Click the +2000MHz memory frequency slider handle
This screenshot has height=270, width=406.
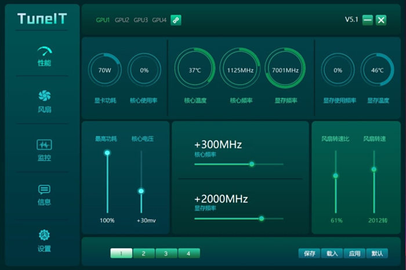click(262, 218)
